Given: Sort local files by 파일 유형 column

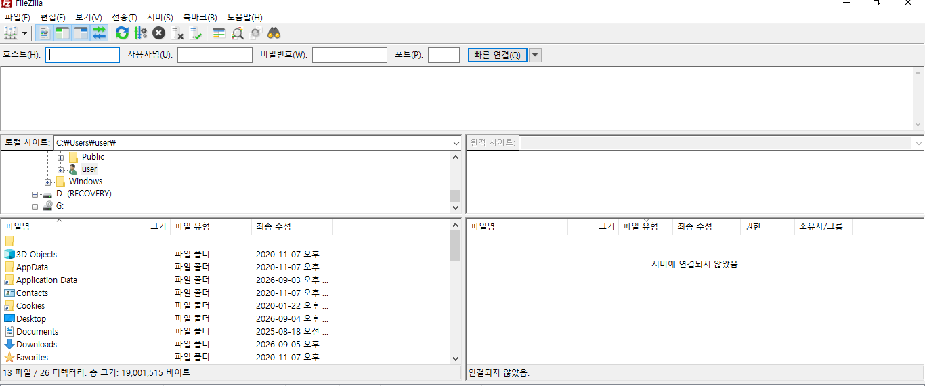Looking at the screenshot, I should 211,227.
